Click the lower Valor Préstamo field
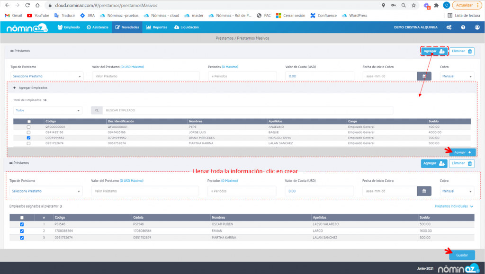The width and height of the screenshot is (485, 274). pos(145,191)
